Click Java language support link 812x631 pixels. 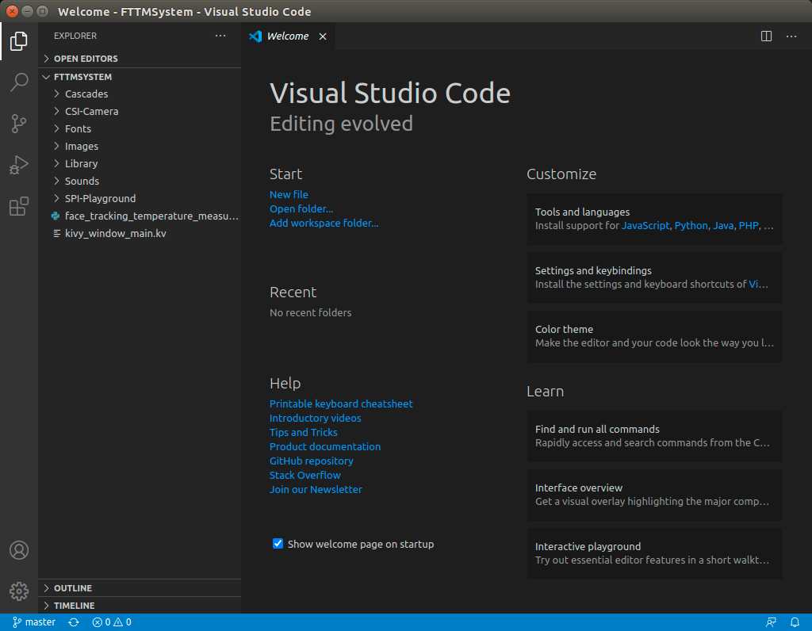coord(723,226)
